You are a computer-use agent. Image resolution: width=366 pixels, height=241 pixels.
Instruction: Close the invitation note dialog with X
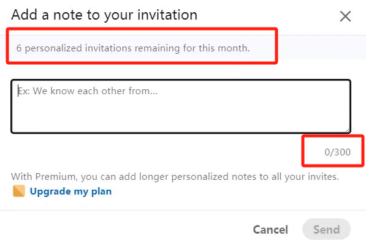pyautogui.click(x=345, y=17)
